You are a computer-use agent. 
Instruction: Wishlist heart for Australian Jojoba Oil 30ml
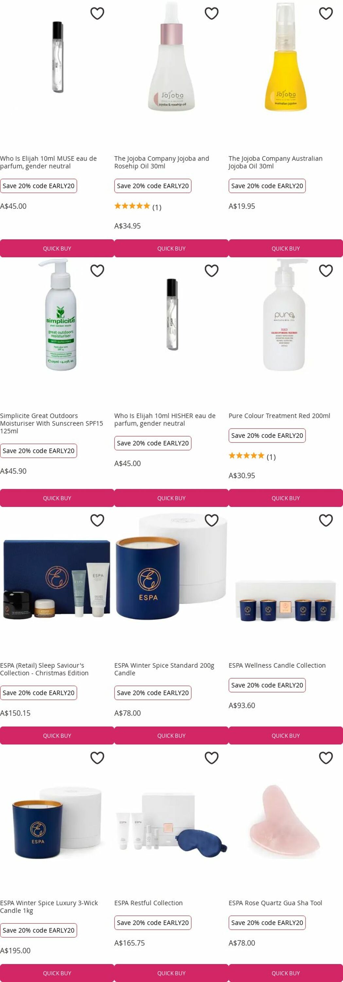pyautogui.click(x=326, y=13)
